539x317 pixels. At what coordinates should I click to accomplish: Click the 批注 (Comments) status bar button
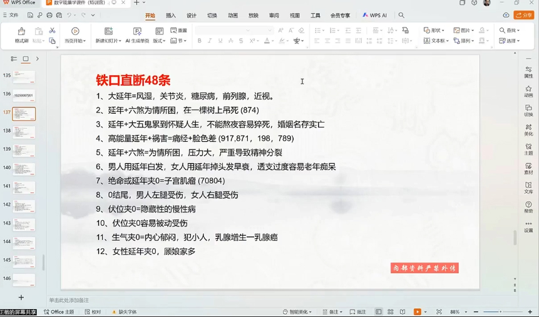357,312
